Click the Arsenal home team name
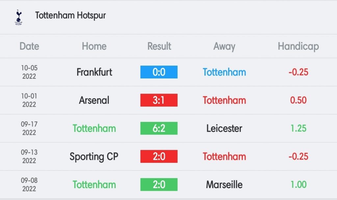Screen dimensions: 337x200 [x=94, y=100]
